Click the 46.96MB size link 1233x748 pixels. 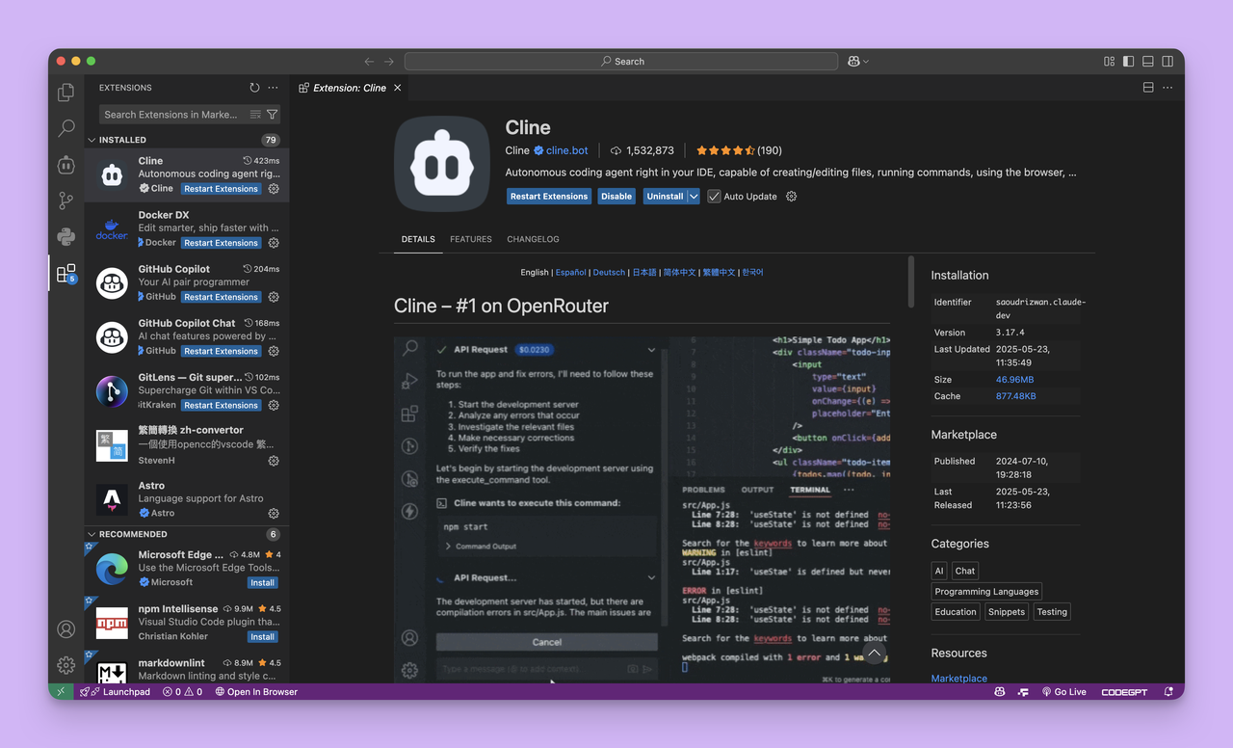pyautogui.click(x=1014, y=380)
